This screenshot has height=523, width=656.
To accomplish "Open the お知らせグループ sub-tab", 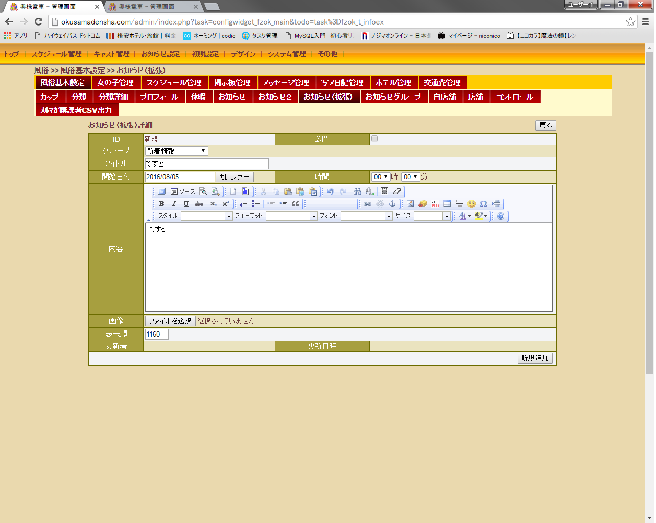I will pyautogui.click(x=393, y=97).
